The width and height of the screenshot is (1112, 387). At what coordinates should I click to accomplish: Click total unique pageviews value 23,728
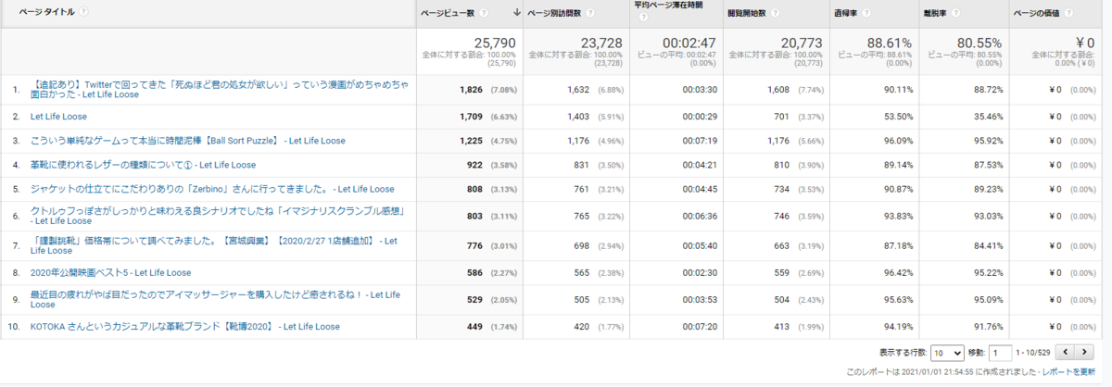click(600, 44)
